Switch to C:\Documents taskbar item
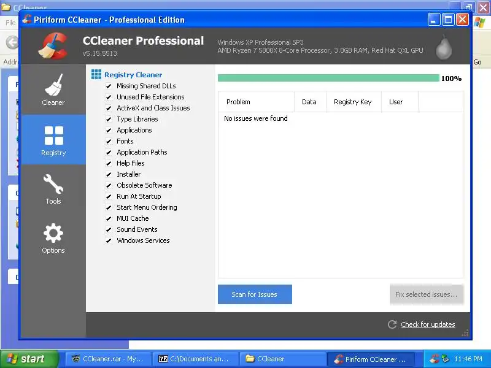Viewport: 491px width, 368px height. point(195,359)
